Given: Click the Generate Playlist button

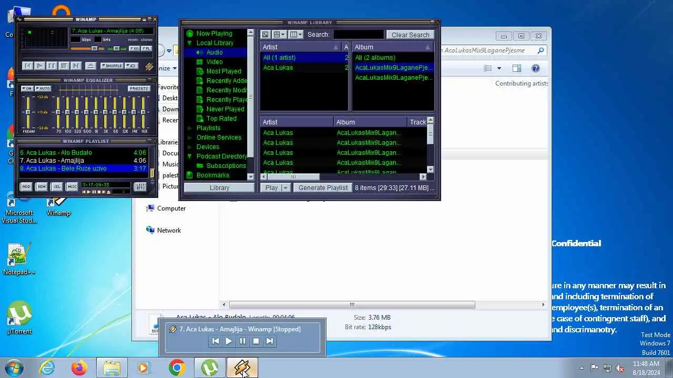Looking at the screenshot, I should pos(323,188).
